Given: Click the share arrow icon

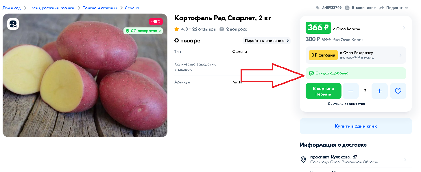Looking at the screenshot, I should point(381,8).
